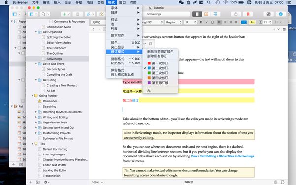Select Scrivenings document in binder

click(58, 59)
